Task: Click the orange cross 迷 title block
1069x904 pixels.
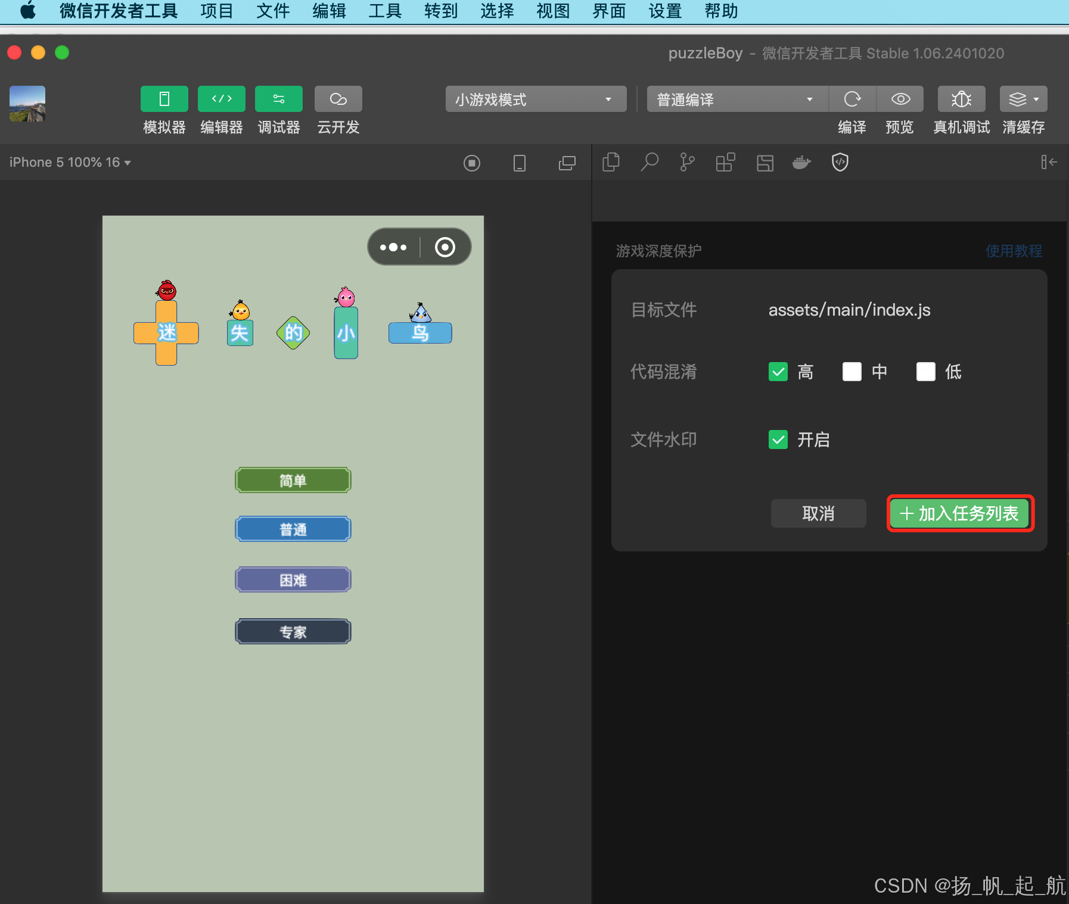Action: click(x=166, y=333)
